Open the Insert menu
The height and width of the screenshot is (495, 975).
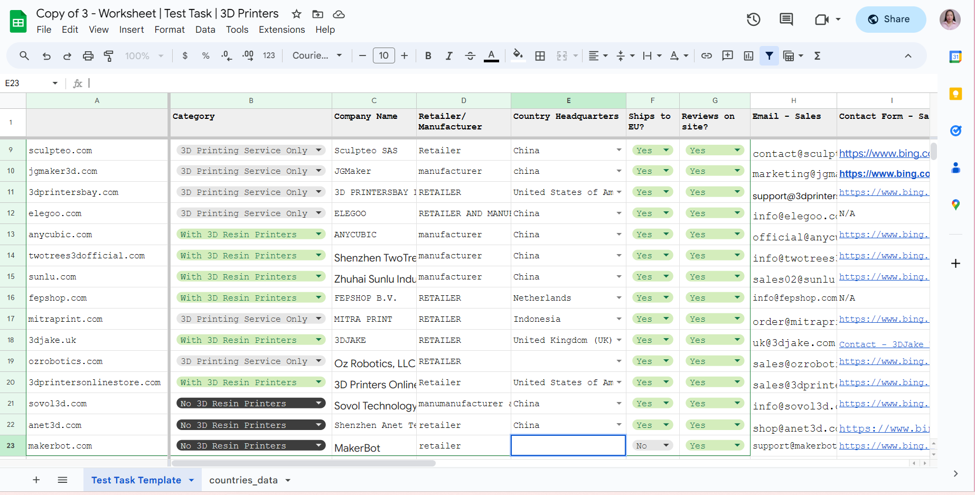pyautogui.click(x=132, y=30)
